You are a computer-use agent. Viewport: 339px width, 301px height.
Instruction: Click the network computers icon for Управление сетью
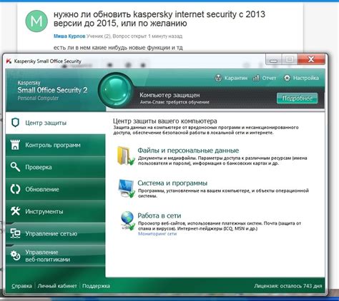click(15, 233)
